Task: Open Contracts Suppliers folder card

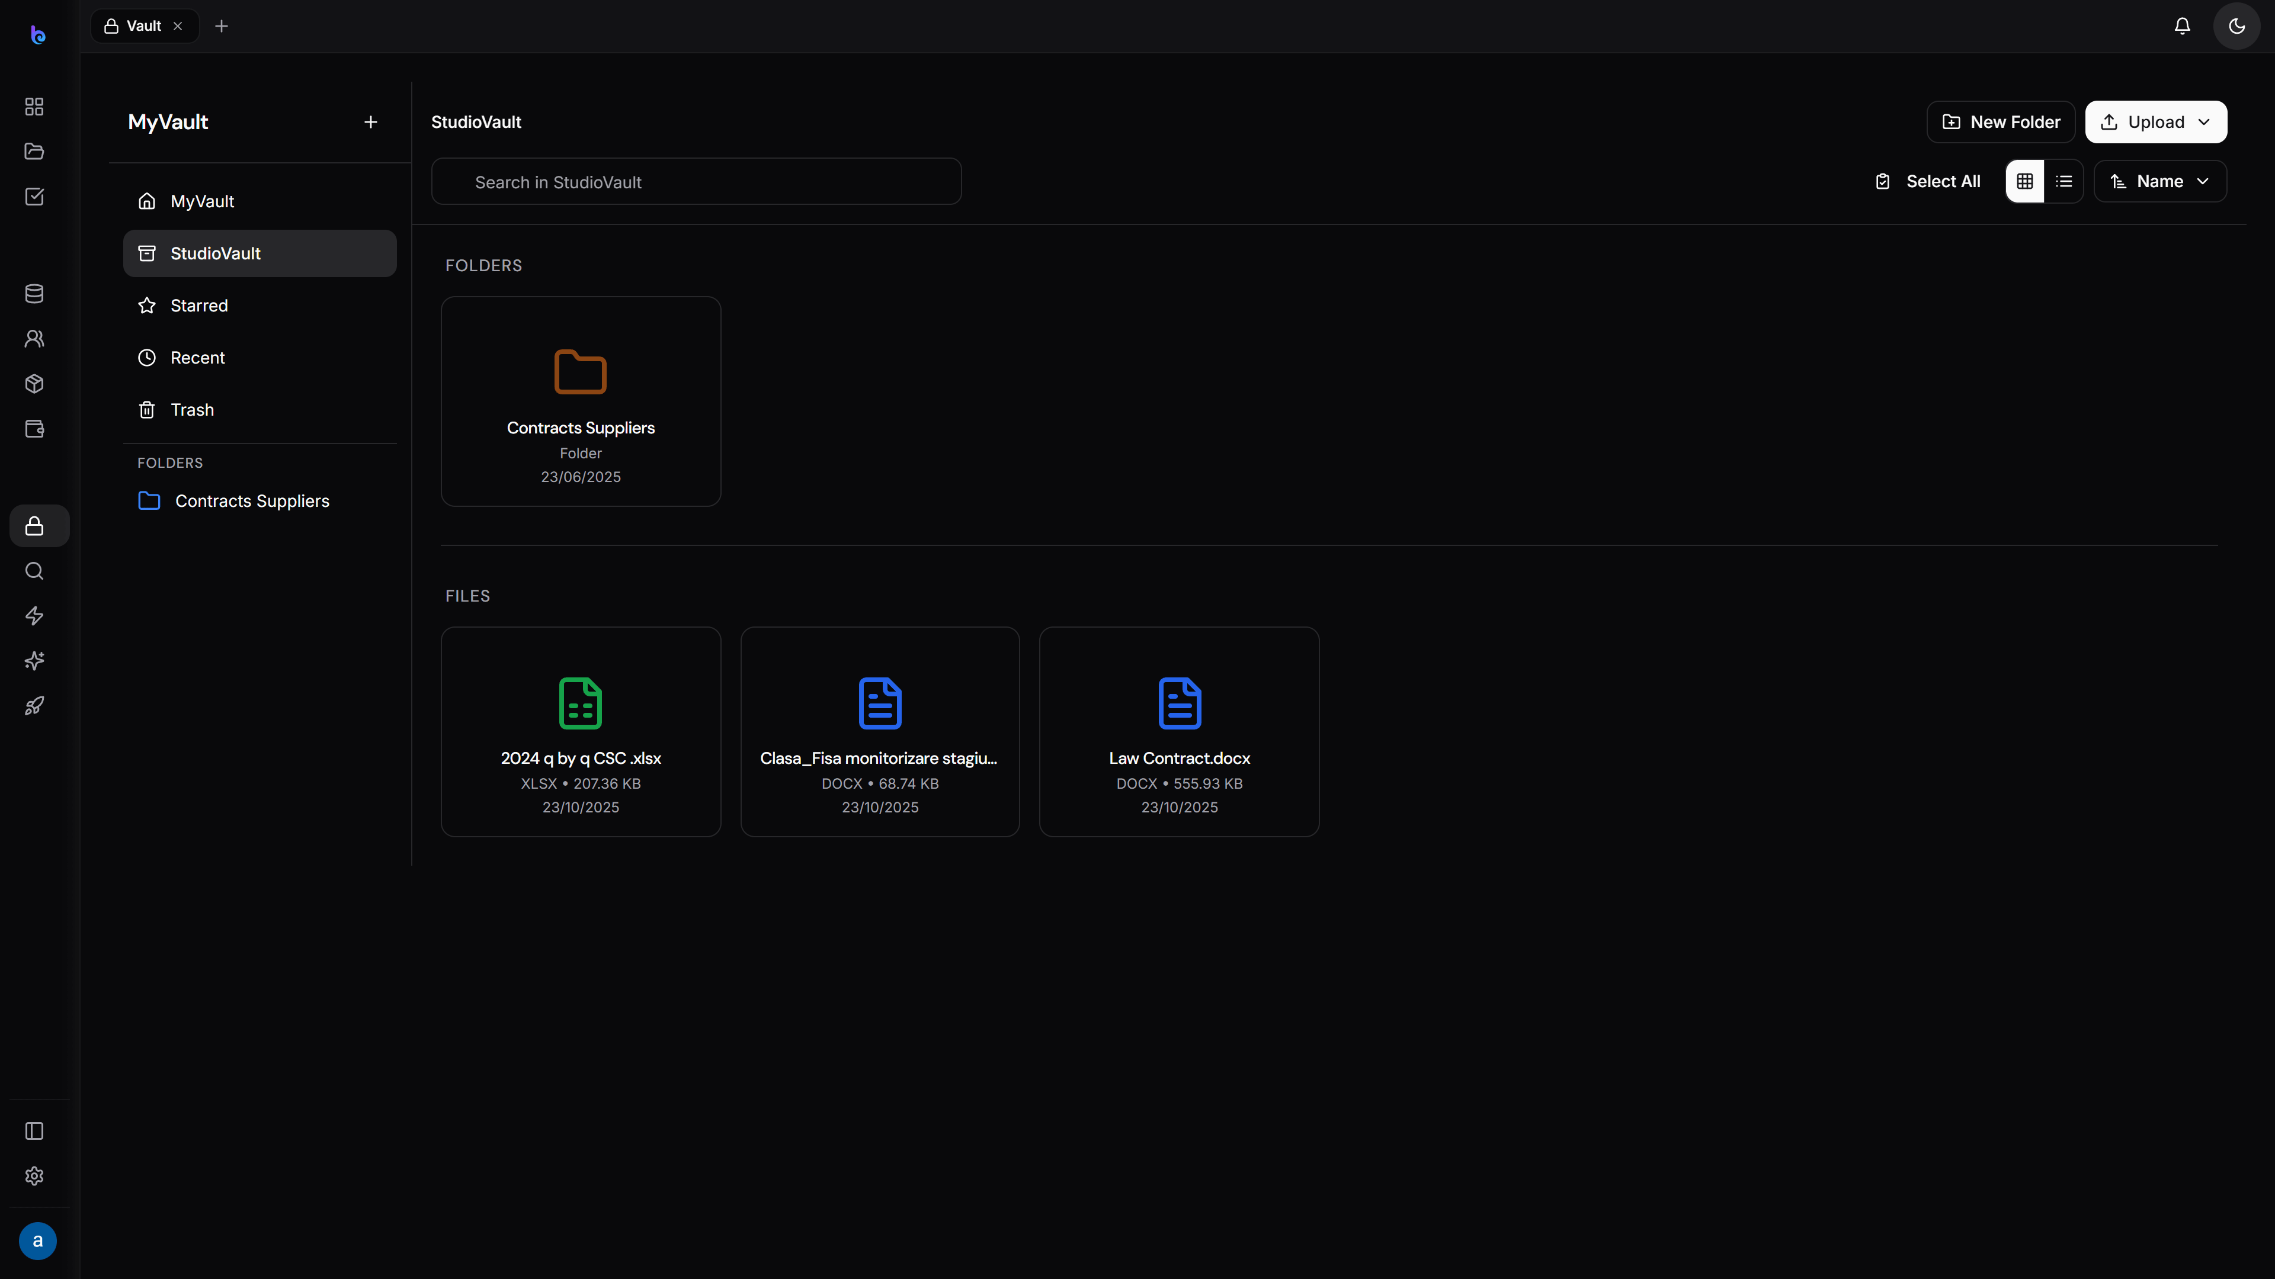Action: (581, 401)
